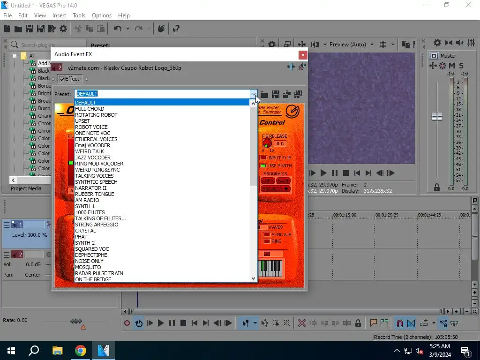This screenshot has width=480, height=360.
Task: Click the preview Overlays grid icon
Action: pos(383,45)
